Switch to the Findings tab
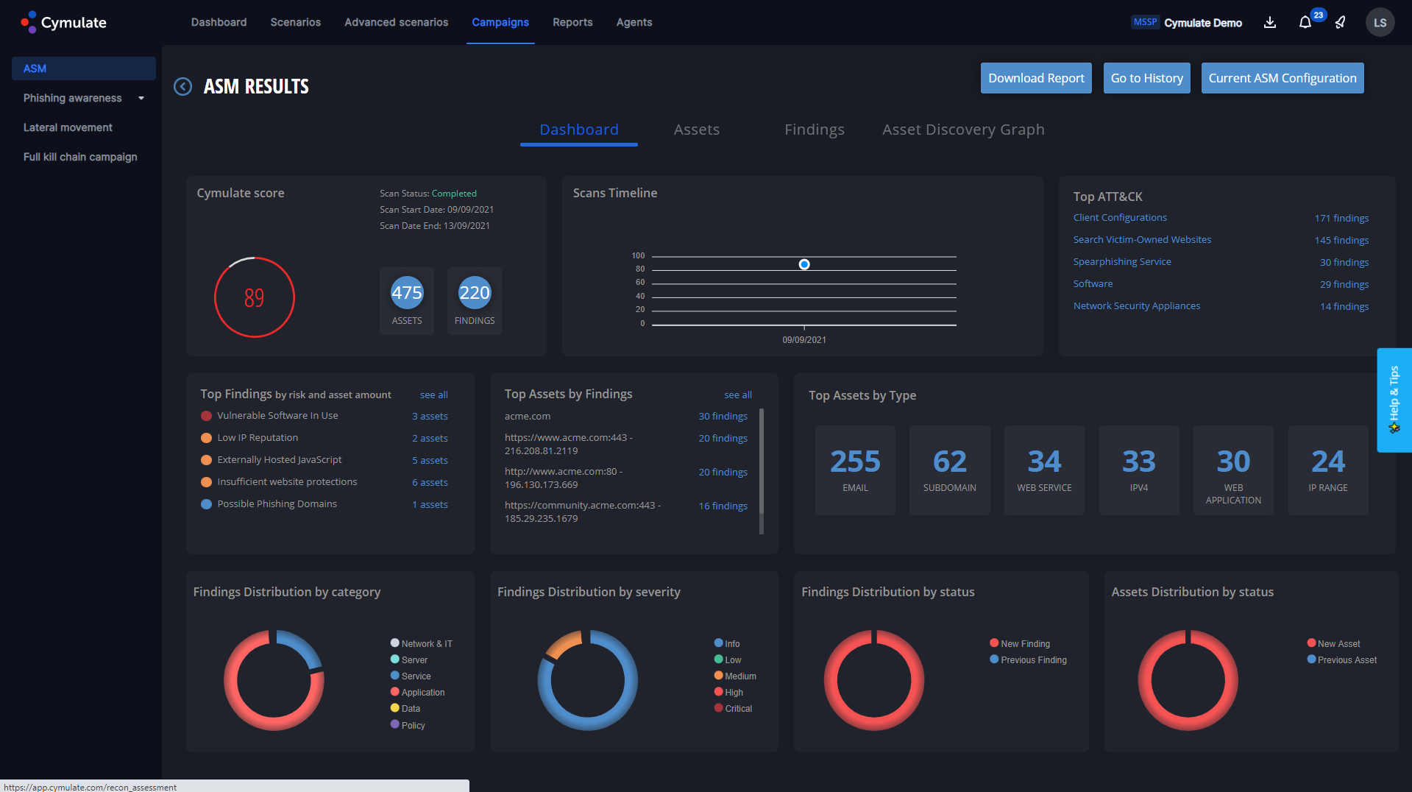Image resolution: width=1412 pixels, height=792 pixels. (x=815, y=130)
